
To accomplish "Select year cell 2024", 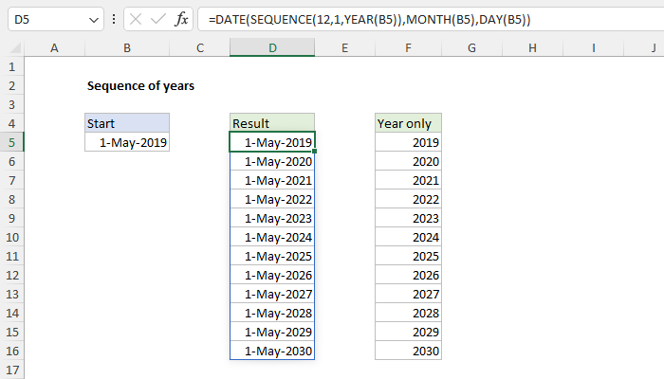I will 408,237.
